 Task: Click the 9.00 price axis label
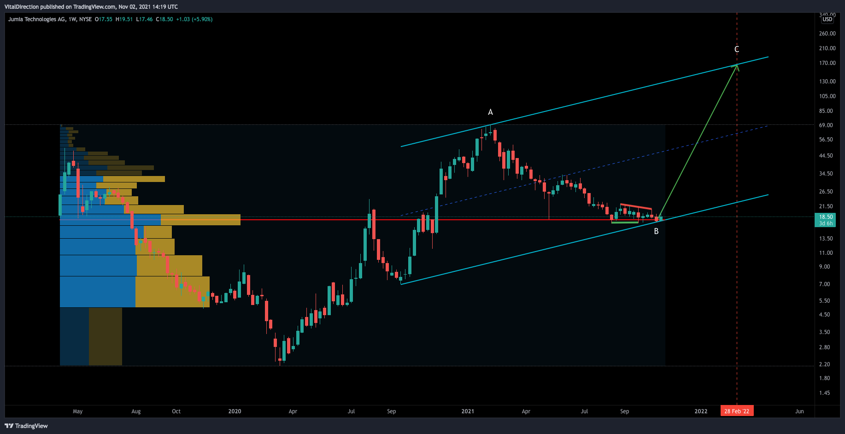coord(825,267)
